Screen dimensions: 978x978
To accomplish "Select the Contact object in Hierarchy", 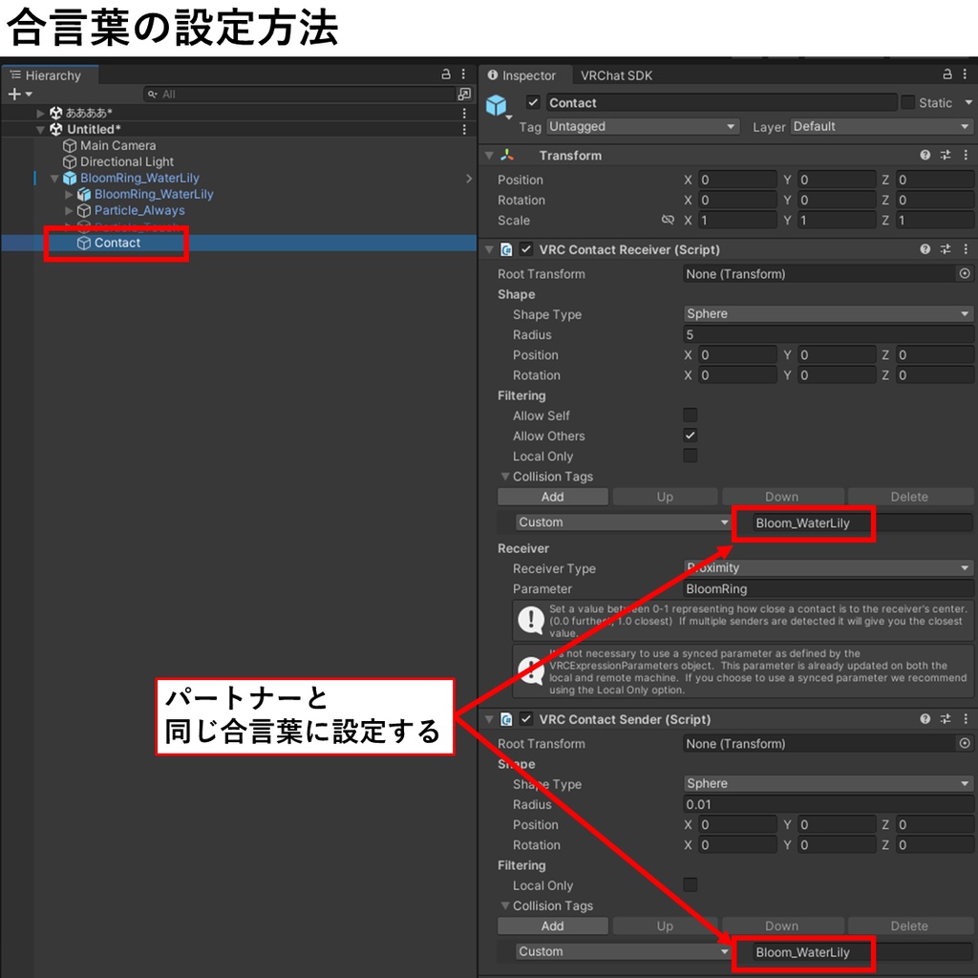I will pyautogui.click(x=117, y=243).
